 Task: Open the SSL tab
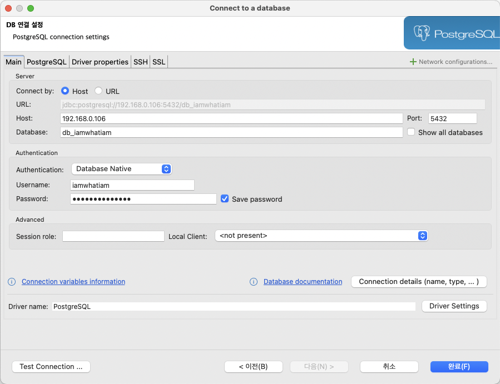pos(159,62)
